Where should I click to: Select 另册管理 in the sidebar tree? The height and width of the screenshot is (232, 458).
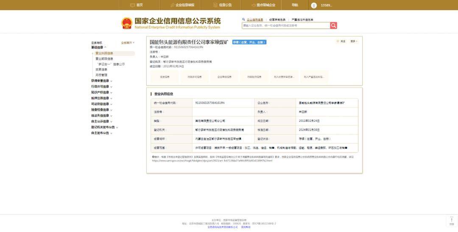(x=101, y=75)
